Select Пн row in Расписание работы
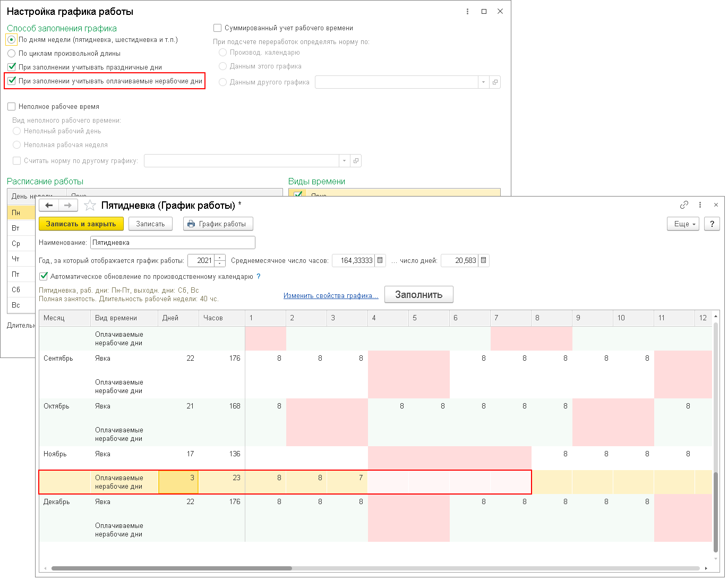Screen dimensions: 728x579 coord(21,212)
